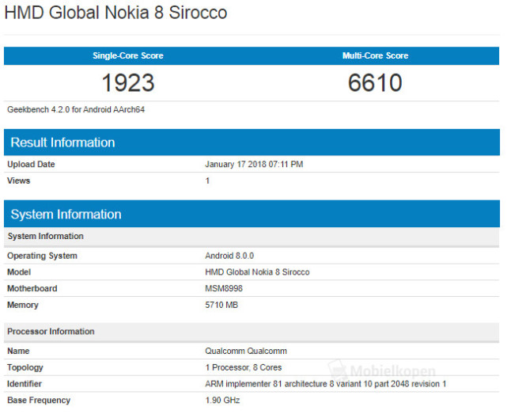Screen dimensions: 507x418
Task: Click the Geekbench 4.2.0 for Android AArch64 text
Action: [76, 109]
